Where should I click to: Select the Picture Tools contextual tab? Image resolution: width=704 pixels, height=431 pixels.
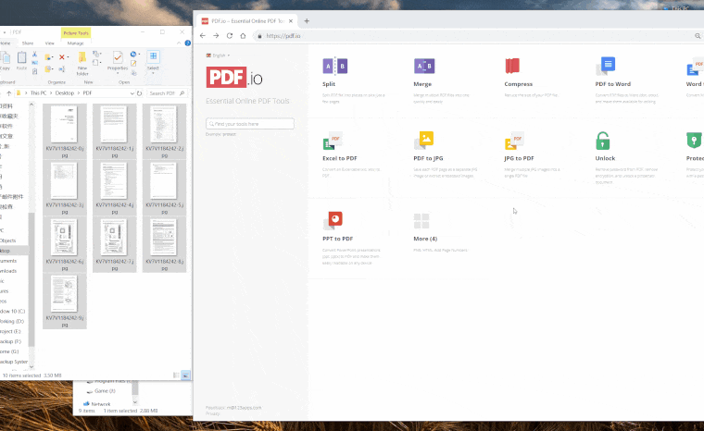point(76,33)
